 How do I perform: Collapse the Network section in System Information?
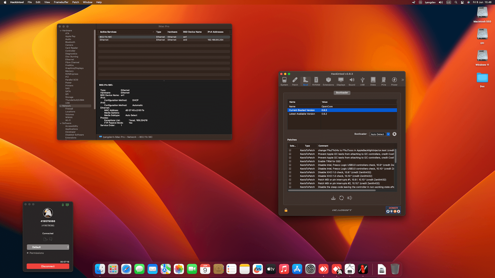[x=61, y=106]
